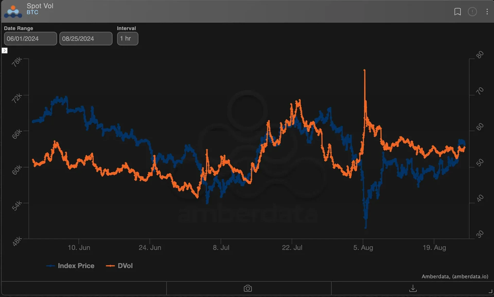Click the 60K price axis label
Image resolution: width=494 pixels, height=297 pixels.
(17, 170)
